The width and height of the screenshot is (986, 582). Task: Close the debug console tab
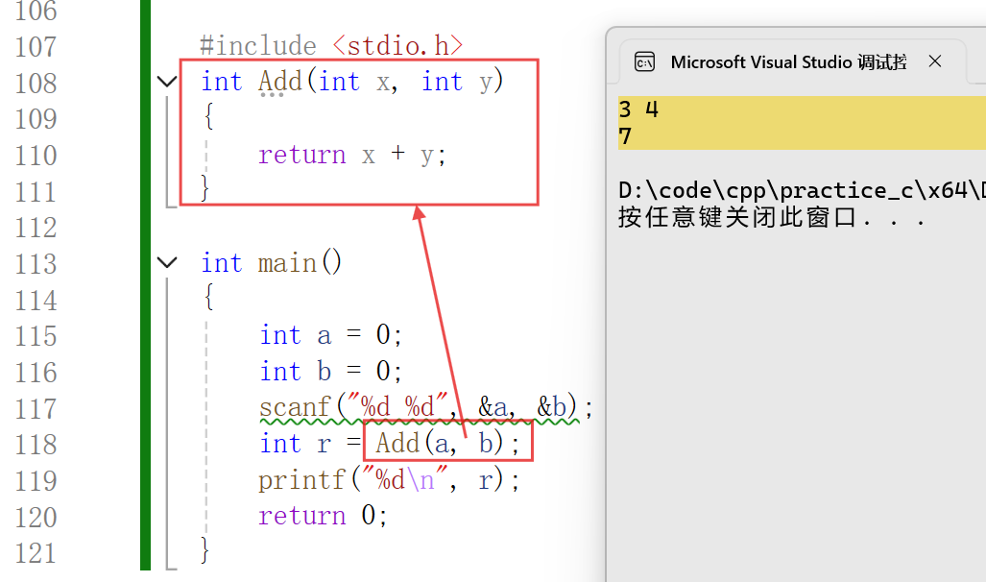point(935,61)
